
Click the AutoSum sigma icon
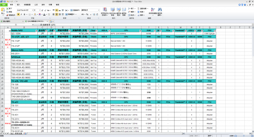point(139,8)
